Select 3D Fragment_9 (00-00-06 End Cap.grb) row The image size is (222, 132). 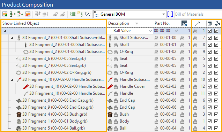[54, 107]
